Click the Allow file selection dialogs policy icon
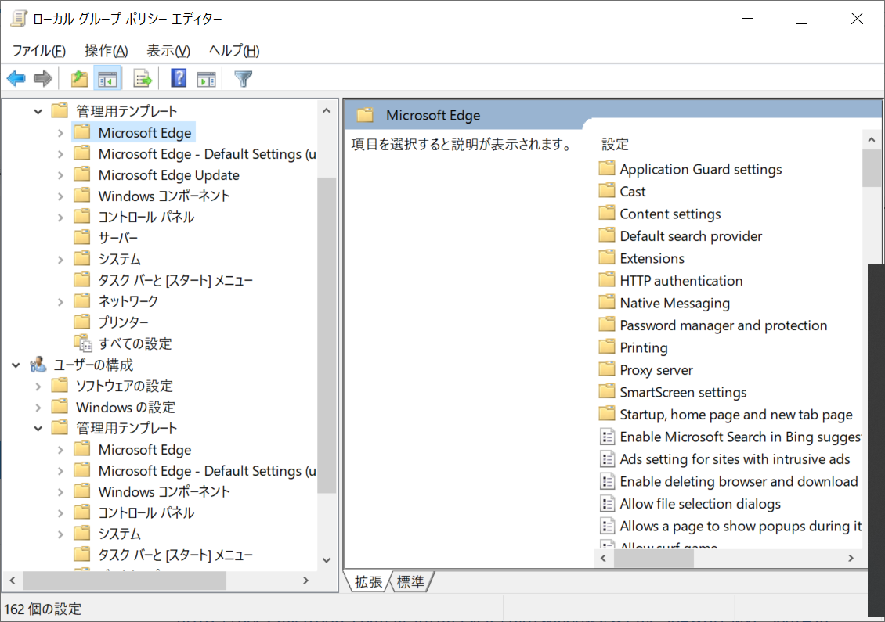 click(x=607, y=504)
